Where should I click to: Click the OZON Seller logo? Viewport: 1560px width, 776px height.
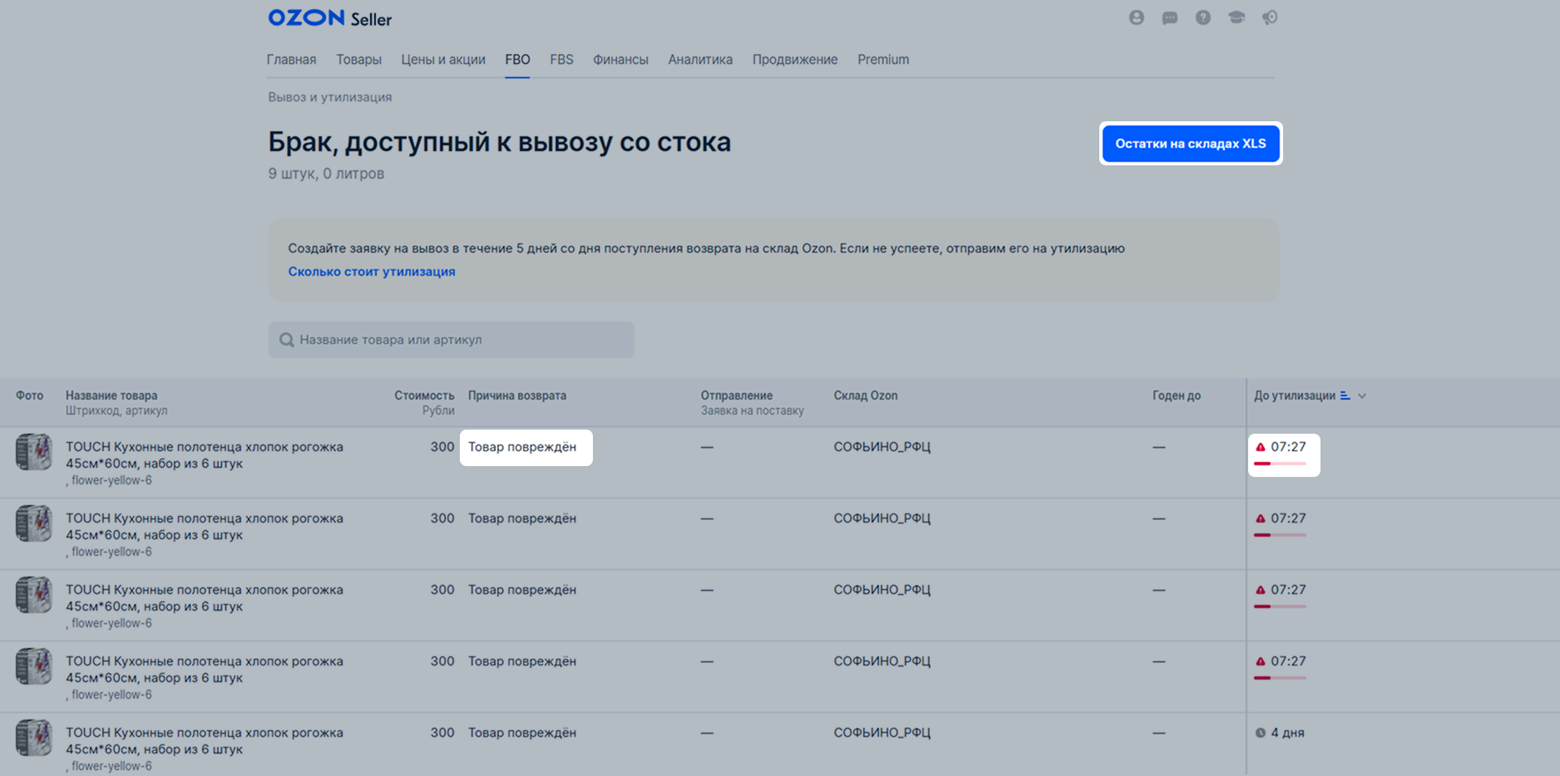(x=329, y=18)
